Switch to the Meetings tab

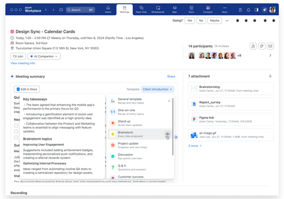coord(125,9)
